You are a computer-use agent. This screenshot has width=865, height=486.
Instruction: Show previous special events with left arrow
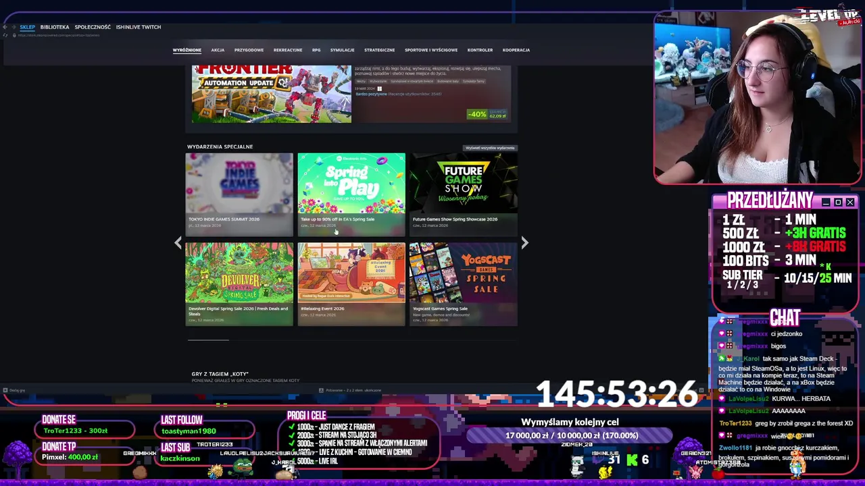[x=178, y=242]
